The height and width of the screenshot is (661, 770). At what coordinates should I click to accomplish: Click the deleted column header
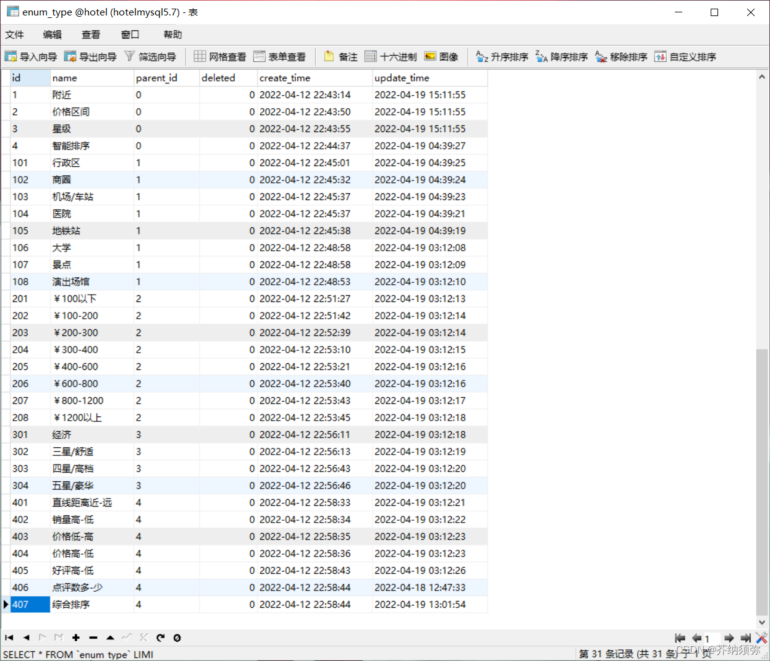pyautogui.click(x=228, y=78)
